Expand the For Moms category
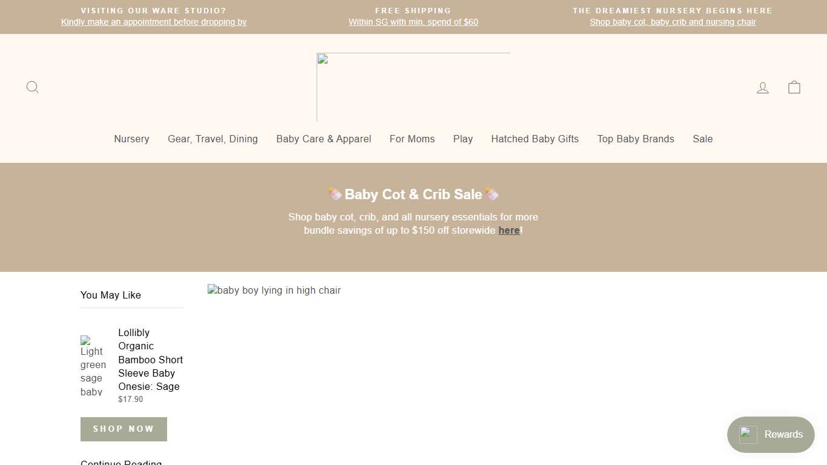Viewport: 827px width, 465px height. coord(412,139)
